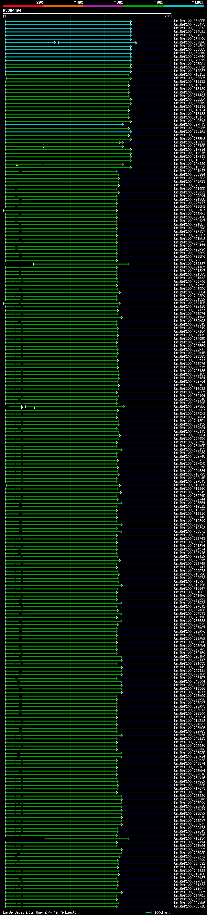
Task: Open the UniRef100_P16136 hit link
Action: point(190,106)
